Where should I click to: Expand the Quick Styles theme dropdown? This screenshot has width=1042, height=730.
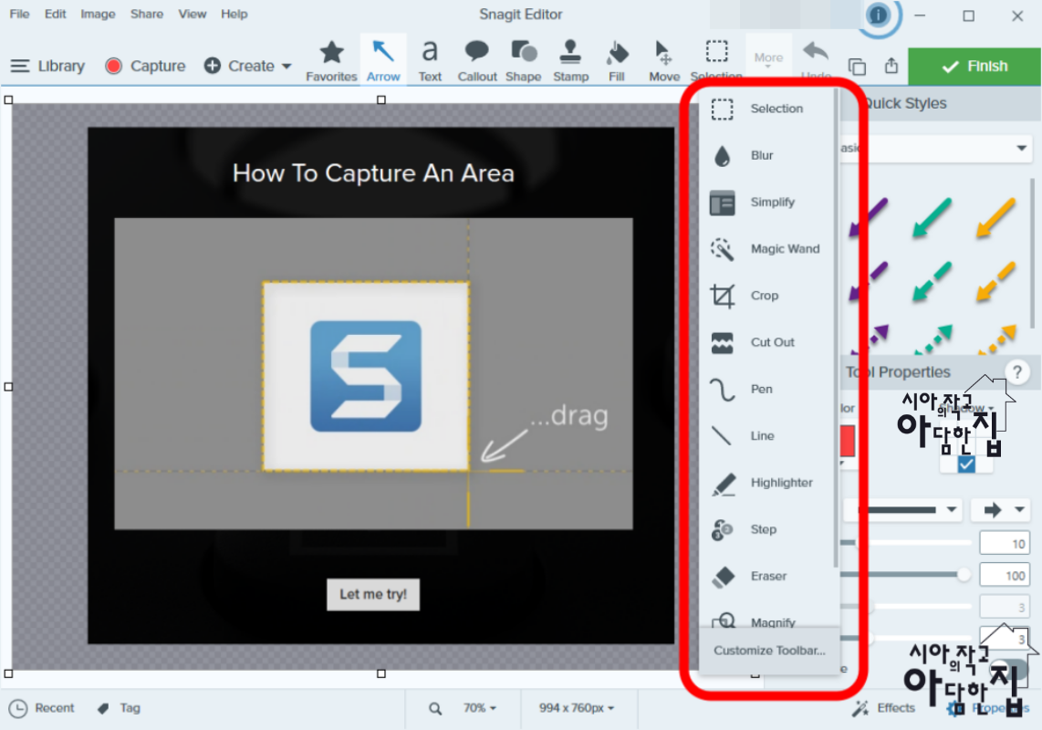pyautogui.click(x=1021, y=148)
